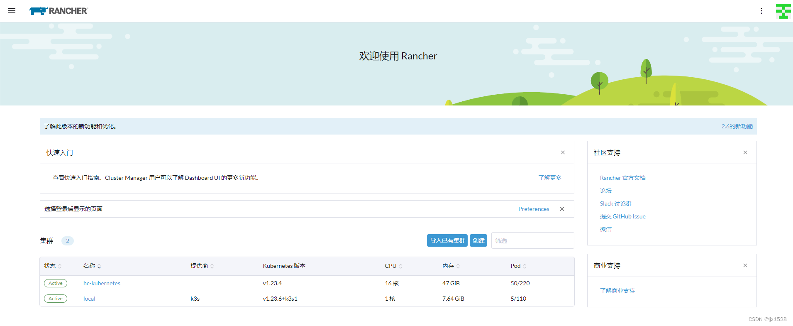Sort clusters by 状态 column
The height and width of the screenshot is (326, 793).
click(53, 266)
